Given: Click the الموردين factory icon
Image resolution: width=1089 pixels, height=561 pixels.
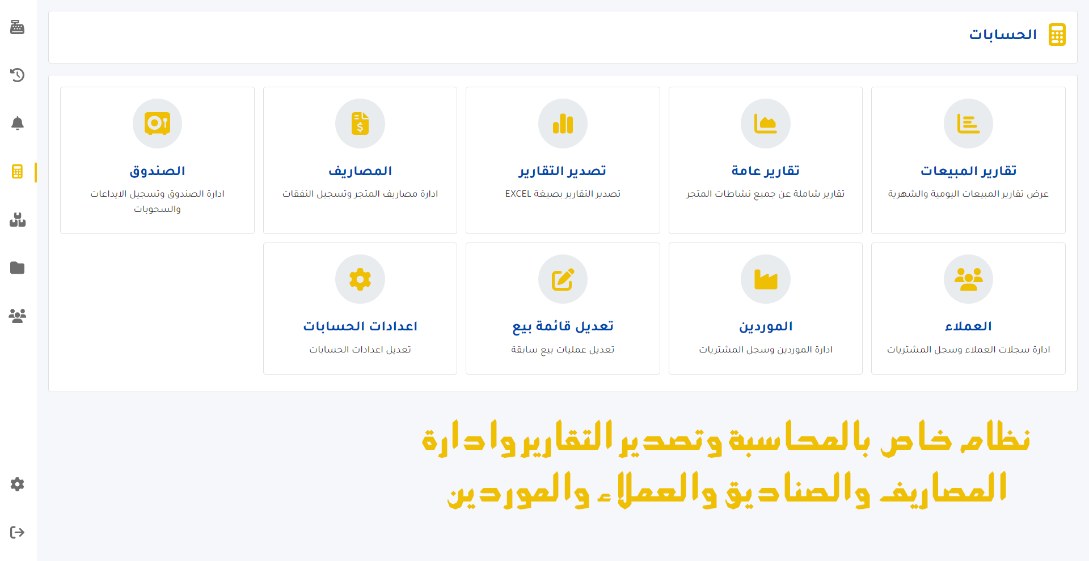Looking at the screenshot, I should tap(765, 279).
